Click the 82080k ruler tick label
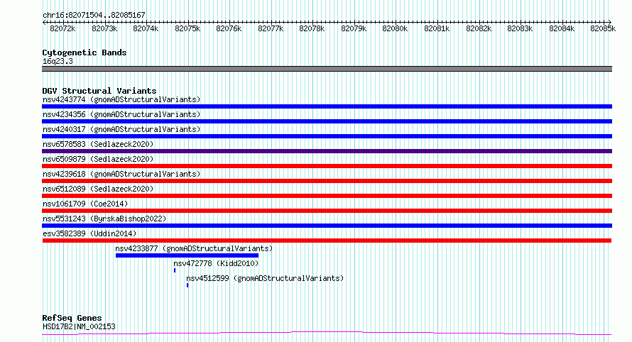The width and height of the screenshot is (632, 342). pos(395,28)
